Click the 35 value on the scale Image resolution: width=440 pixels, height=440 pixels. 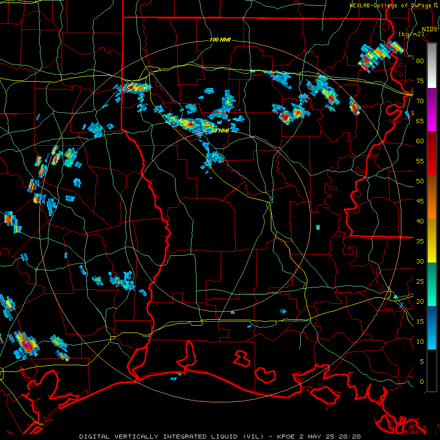tap(420, 242)
